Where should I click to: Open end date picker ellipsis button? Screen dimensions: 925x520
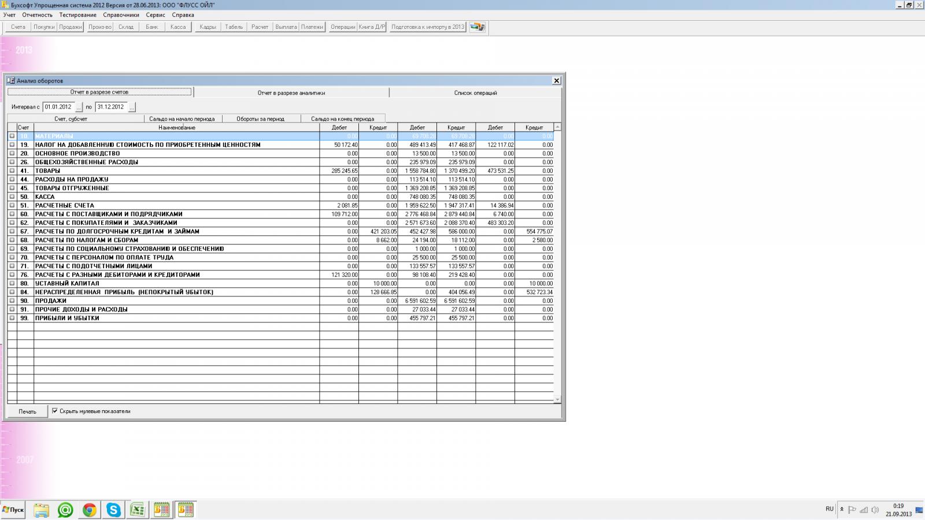click(x=132, y=107)
